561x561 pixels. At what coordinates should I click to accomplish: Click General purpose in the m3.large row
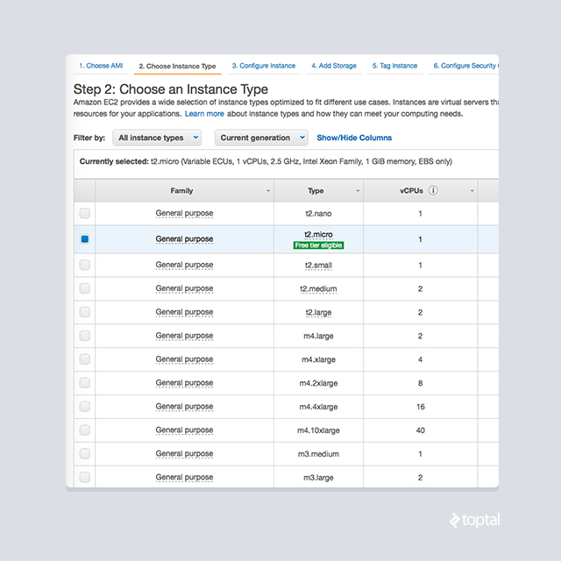pyautogui.click(x=184, y=477)
